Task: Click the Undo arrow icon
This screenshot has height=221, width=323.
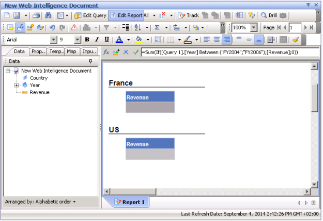Action: (52, 28)
